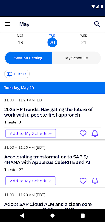
Task: Set reminder bell for 2025 HR trends session
Action: pos(95,133)
